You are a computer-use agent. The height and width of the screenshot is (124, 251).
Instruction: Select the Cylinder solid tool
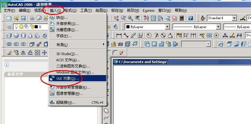point(23,35)
